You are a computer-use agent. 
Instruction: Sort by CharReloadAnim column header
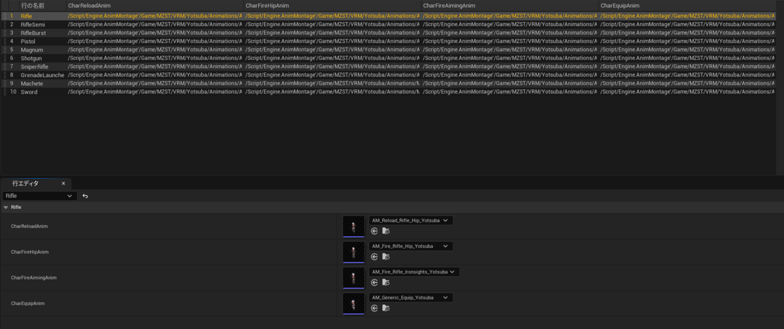tap(154, 5)
